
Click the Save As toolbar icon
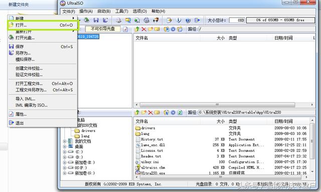[x=105, y=20]
